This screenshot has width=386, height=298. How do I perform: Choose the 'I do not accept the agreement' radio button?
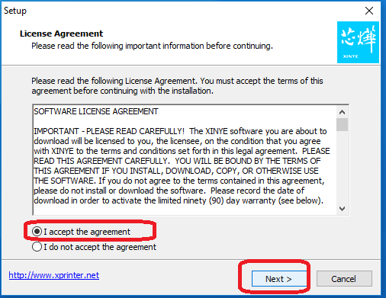[x=37, y=247]
